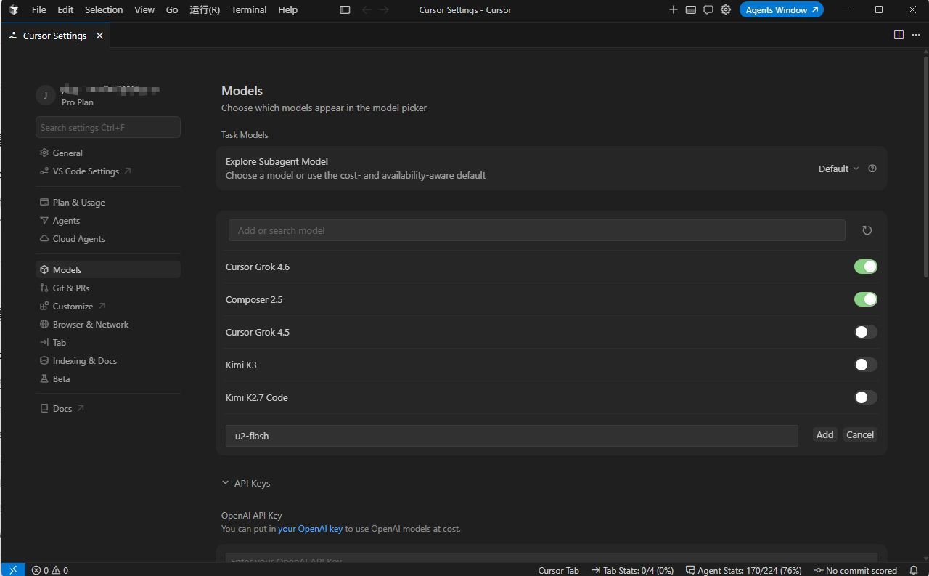
Task: Click No commit scored status item
Action: (855, 570)
